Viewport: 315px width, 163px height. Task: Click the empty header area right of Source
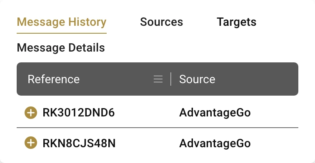coord(256,79)
